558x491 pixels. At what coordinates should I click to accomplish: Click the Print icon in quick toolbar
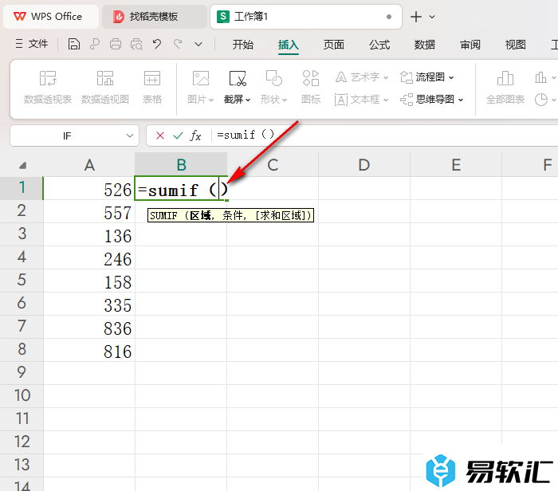[116, 44]
